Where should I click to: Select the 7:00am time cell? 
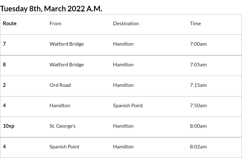[198, 44]
